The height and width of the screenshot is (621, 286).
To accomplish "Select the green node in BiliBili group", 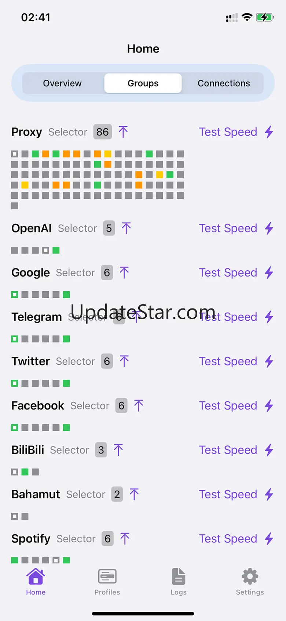I will 25,472.
